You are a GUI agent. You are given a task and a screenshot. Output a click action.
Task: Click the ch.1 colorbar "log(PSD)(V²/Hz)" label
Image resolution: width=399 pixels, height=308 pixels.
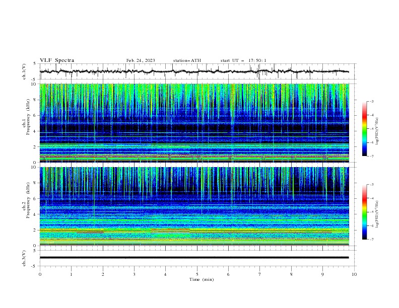(377, 131)
